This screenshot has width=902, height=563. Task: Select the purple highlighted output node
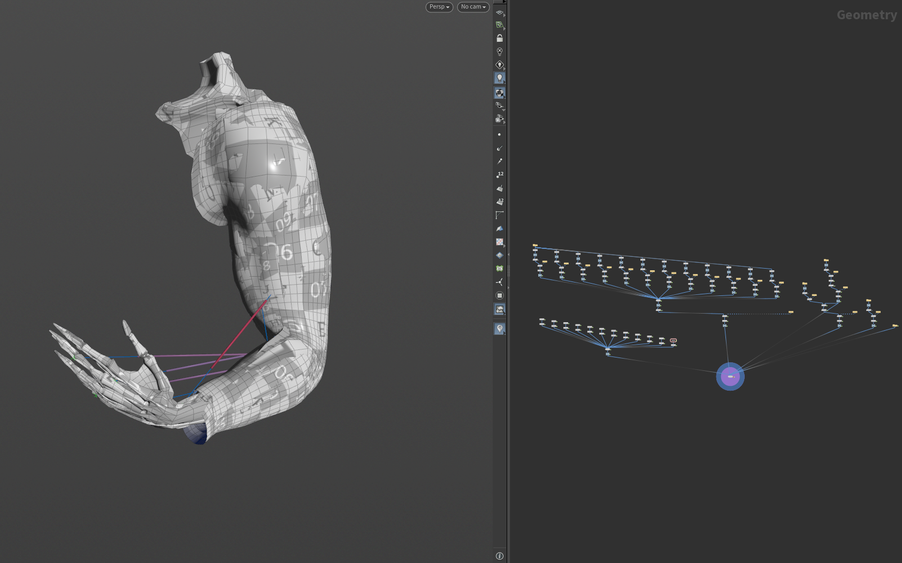(730, 377)
